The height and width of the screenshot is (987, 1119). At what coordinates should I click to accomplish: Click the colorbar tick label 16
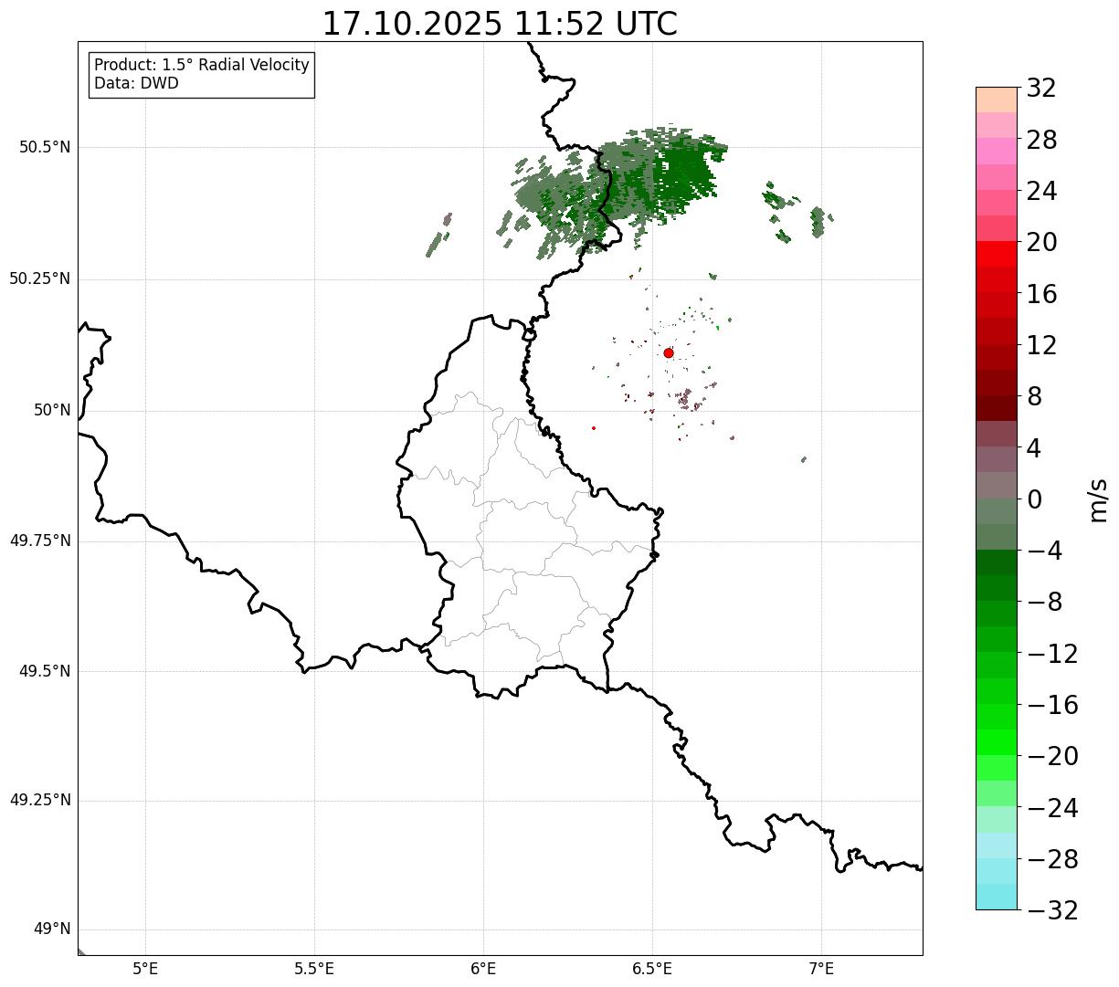[x=1041, y=294]
